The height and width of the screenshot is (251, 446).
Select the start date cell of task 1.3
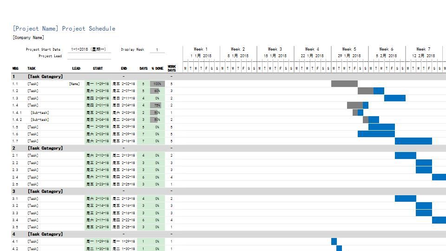coord(98,98)
